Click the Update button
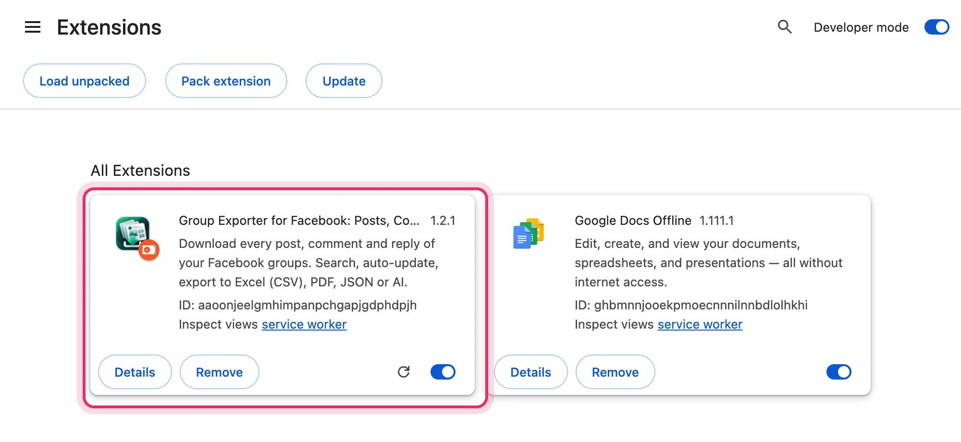This screenshot has width=961, height=442. [x=344, y=81]
